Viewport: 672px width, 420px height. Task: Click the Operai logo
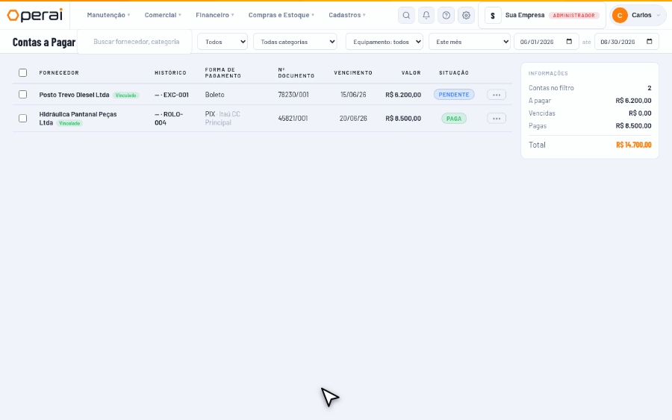pos(34,15)
